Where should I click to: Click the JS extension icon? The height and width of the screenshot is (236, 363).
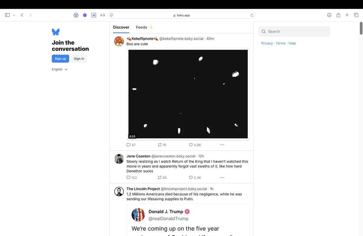(x=94, y=15)
